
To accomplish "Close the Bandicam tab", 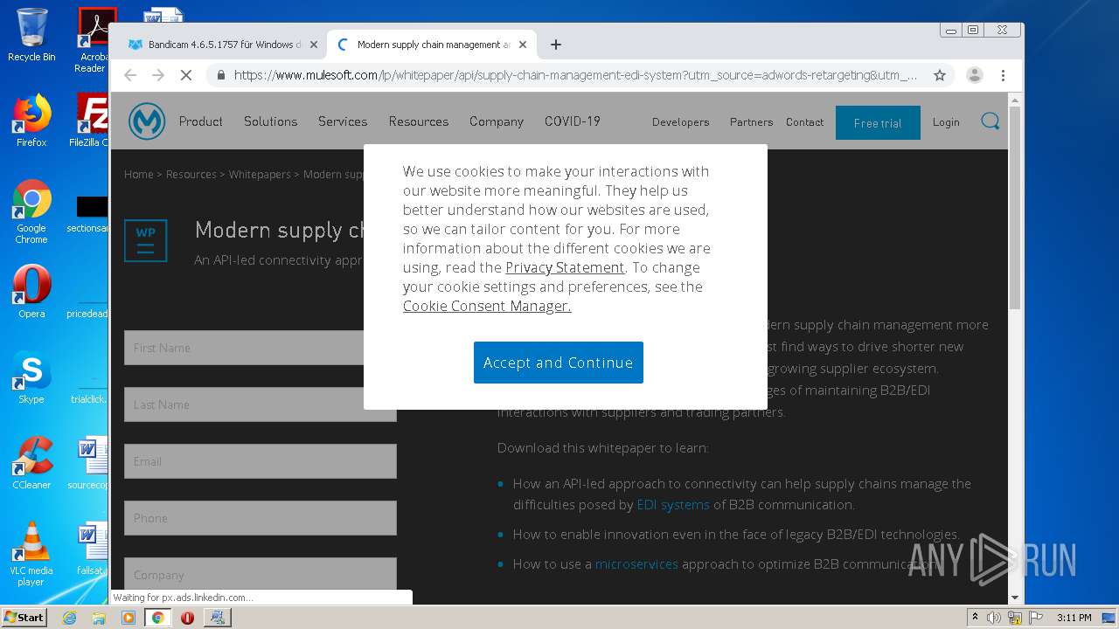I will (313, 45).
